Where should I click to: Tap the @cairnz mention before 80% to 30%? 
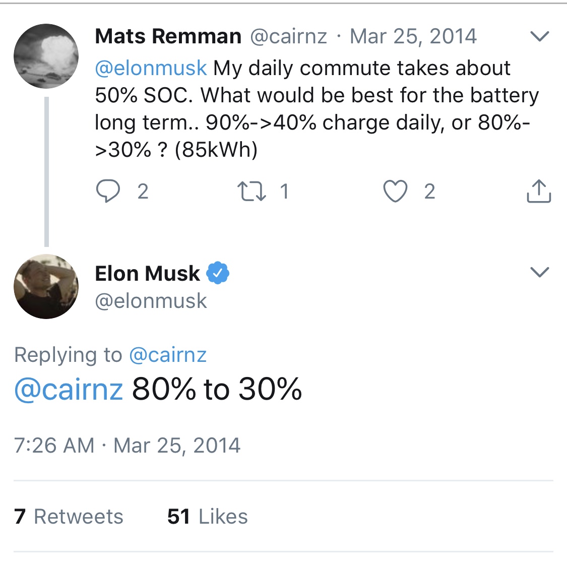(x=69, y=389)
